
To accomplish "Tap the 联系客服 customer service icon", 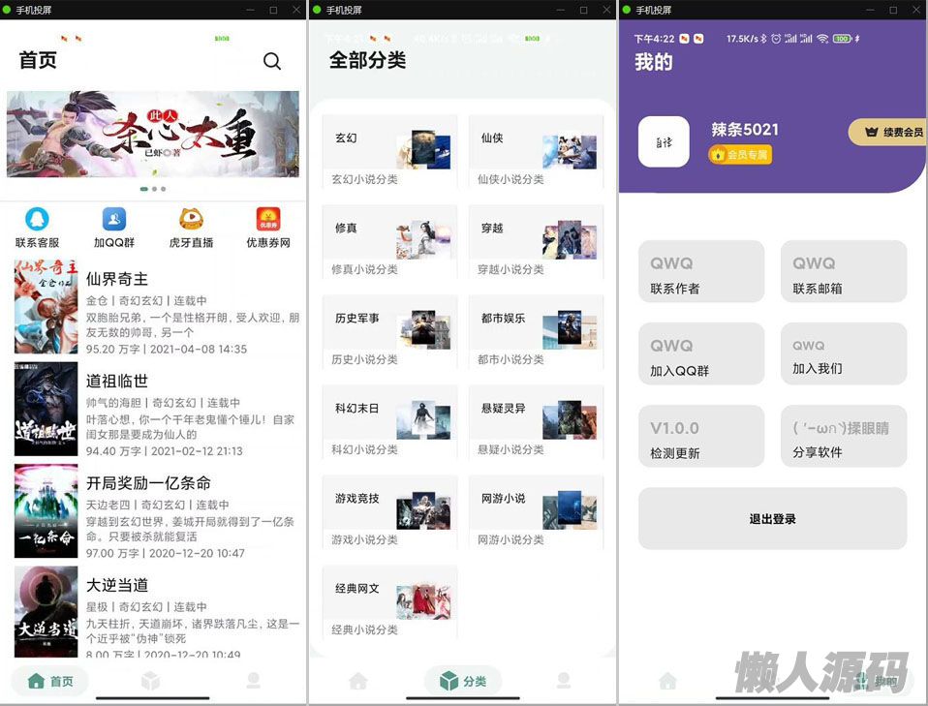I will [38, 220].
